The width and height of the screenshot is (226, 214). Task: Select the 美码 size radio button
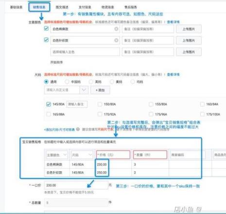pos(112,82)
